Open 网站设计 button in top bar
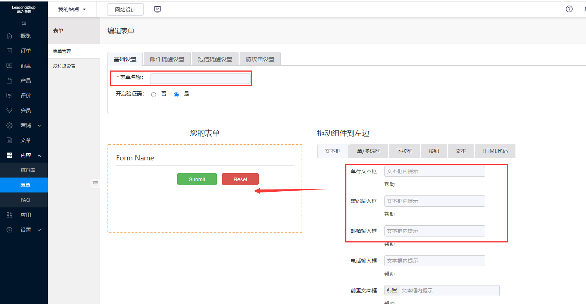The height and width of the screenshot is (304, 586). [125, 10]
